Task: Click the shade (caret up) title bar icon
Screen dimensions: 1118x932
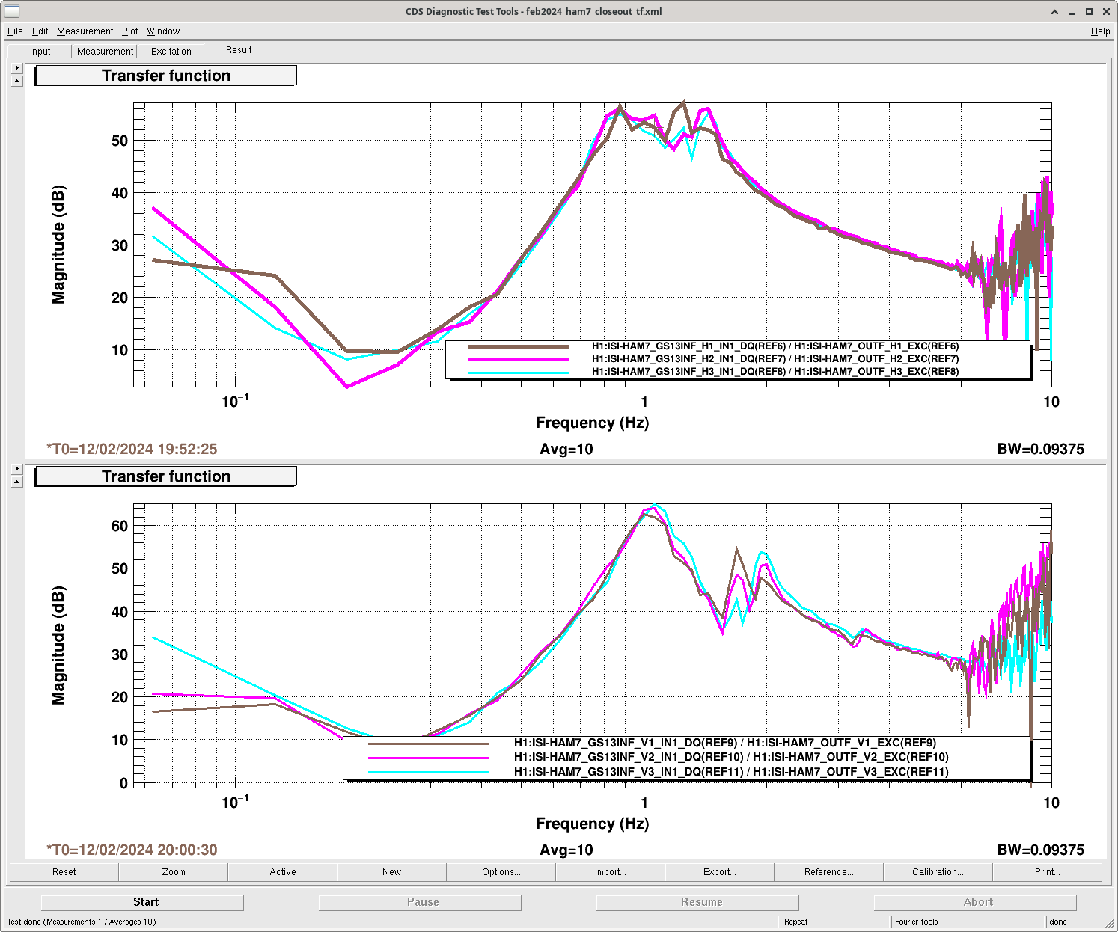Action: [1054, 11]
